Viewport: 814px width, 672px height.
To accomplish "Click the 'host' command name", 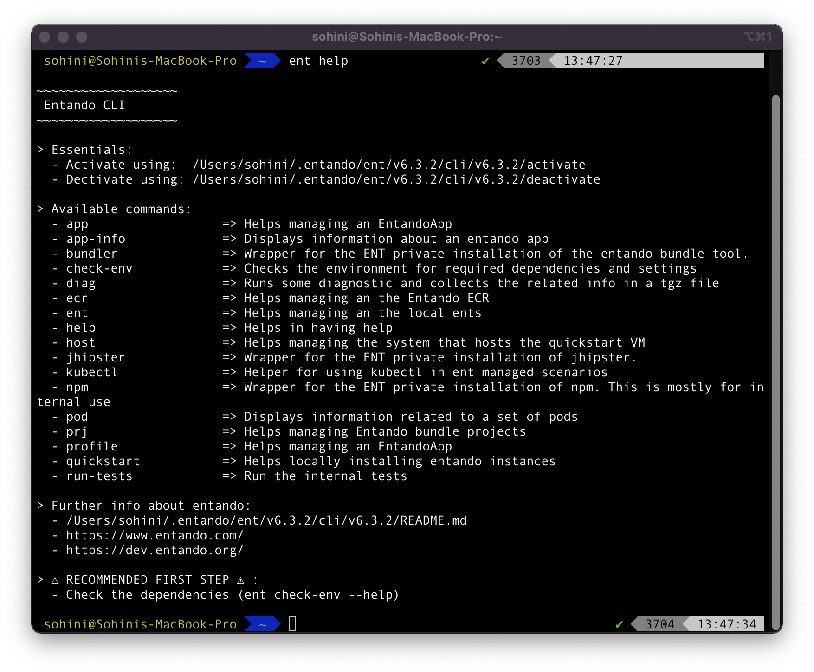I will pyautogui.click(x=81, y=342).
